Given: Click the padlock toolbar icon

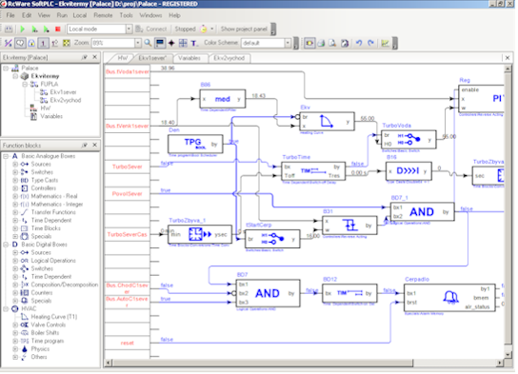Looking at the screenshot, I should pyautogui.click(x=31, y=43).
